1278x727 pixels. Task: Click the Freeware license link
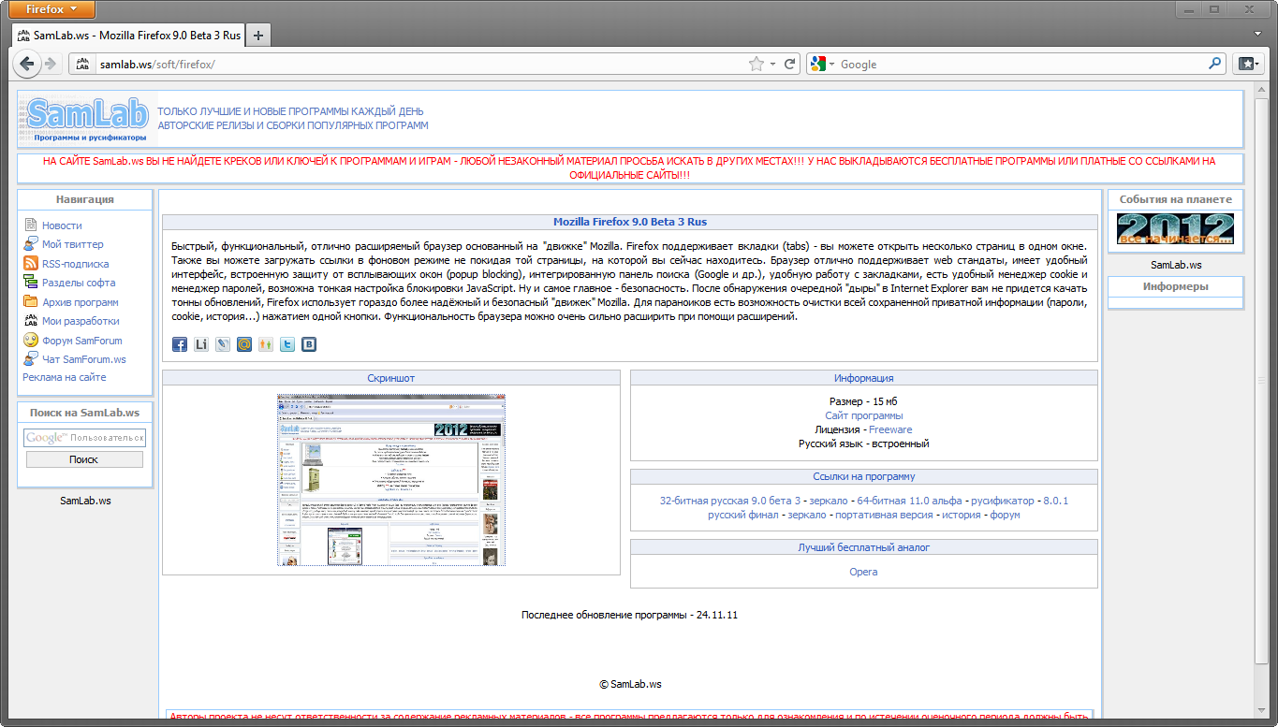click(x=890, y=429)
